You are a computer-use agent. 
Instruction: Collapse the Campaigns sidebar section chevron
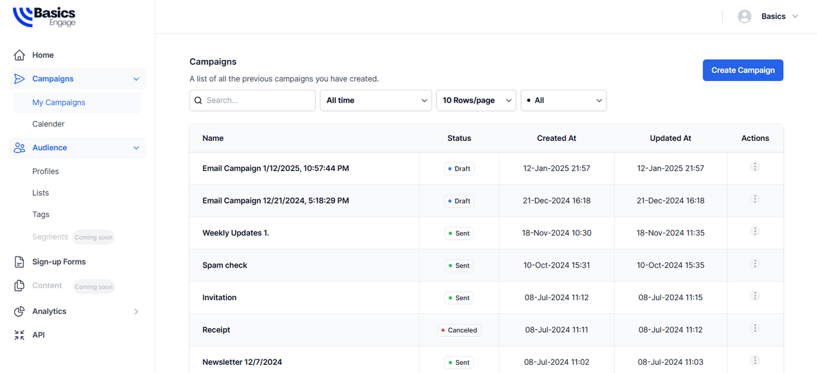136,79
